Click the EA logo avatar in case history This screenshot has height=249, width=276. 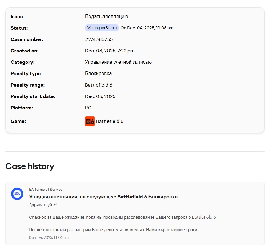(x=17, y=194)
